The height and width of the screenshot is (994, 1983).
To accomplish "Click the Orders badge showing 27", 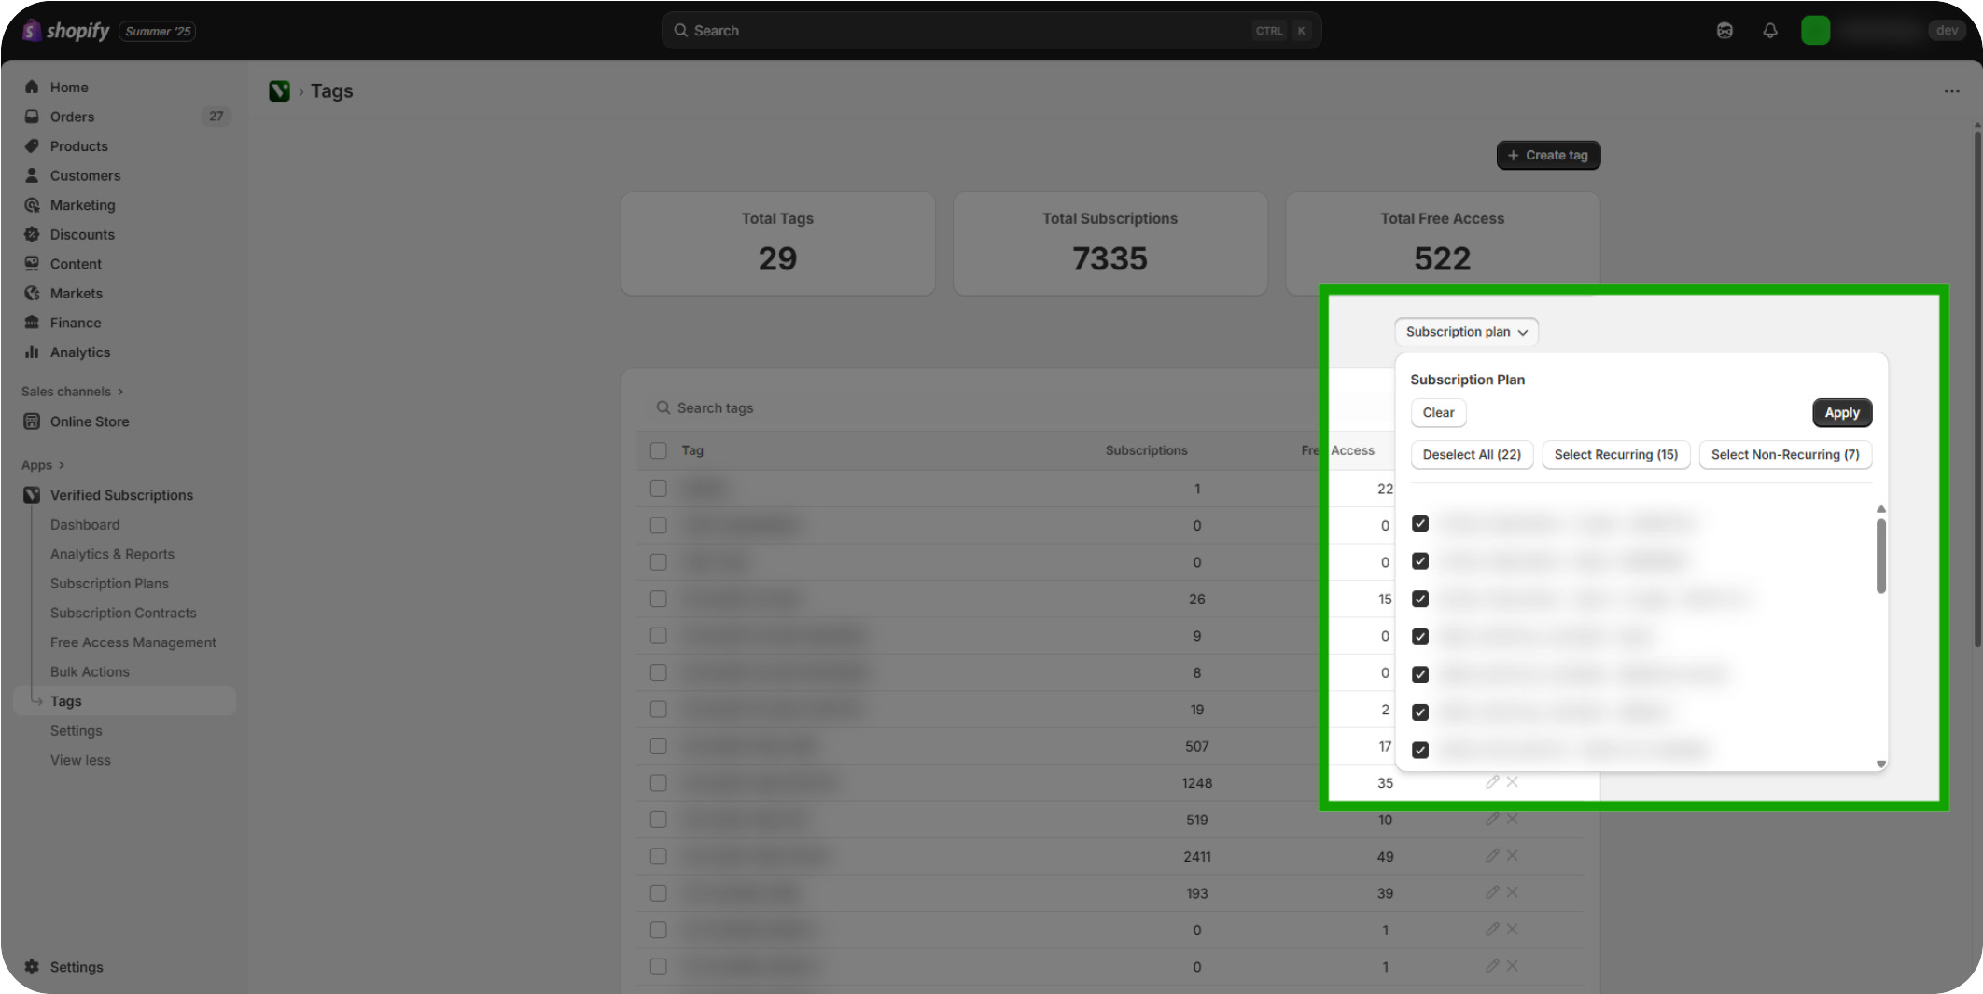I will pyautogui.click(x=216, y=117).
